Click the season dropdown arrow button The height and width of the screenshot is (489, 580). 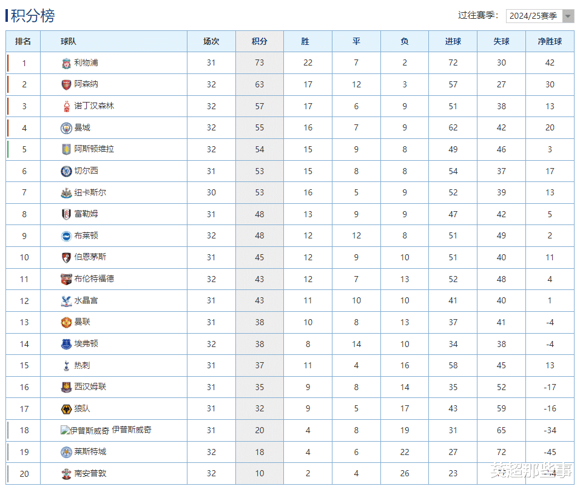[x=568, y=16]
